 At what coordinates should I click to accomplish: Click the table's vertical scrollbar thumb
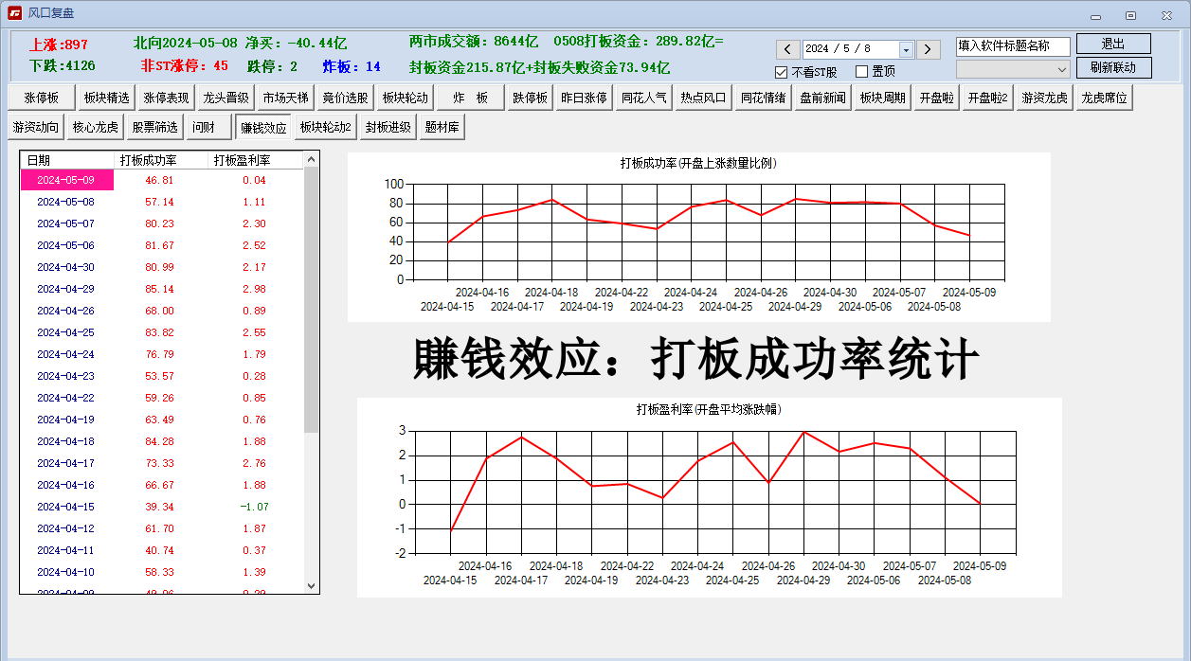(x=312, y=300)
